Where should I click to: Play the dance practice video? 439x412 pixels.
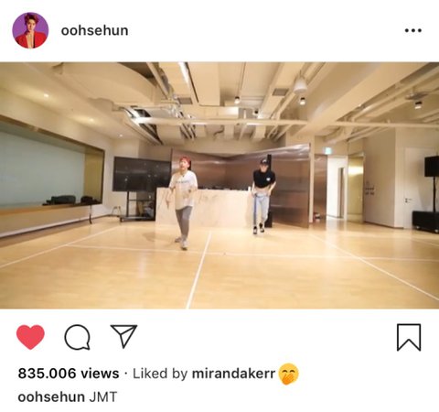click(219, 185)
